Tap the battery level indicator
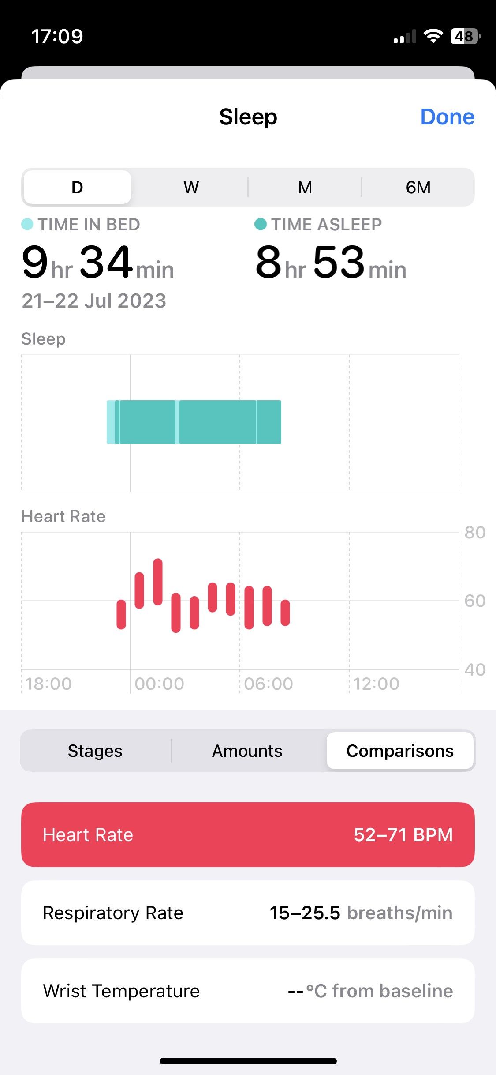 pos(465,36)
